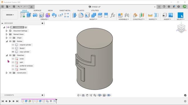The height and width of the screenshot is (105, 188).
Task: Switch to the MESH tab
Action: click(x=50, y=10)
